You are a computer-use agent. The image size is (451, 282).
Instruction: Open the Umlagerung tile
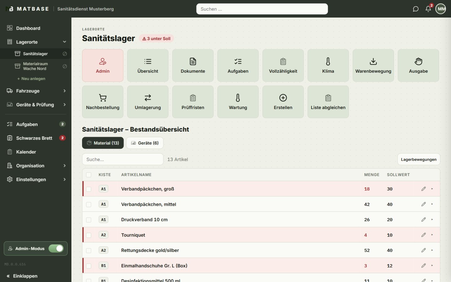tap(148, 102)
